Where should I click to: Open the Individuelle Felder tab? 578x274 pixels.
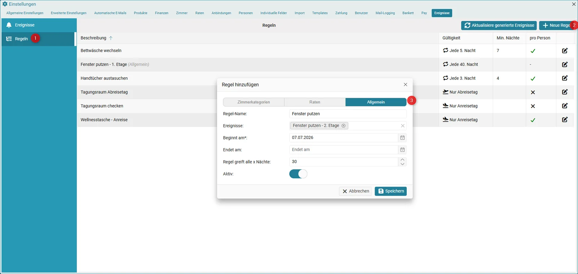pos(273,13)
